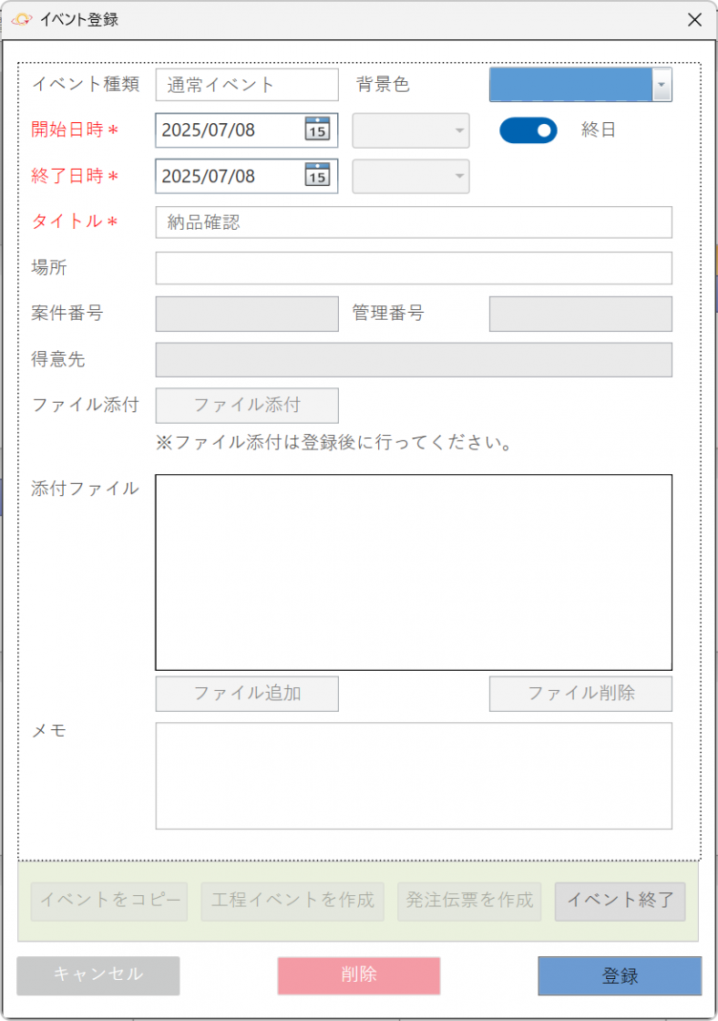Click the 登録 button
This screenshot has width=718, height=1021.
point(620,975)
